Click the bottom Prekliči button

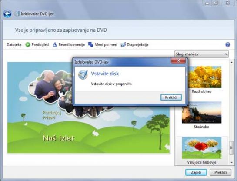tap(220, 172)
